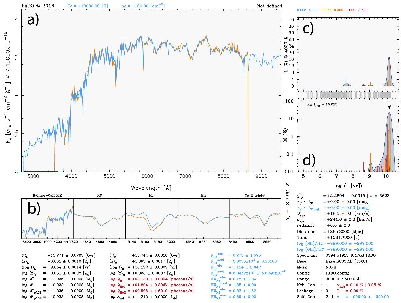Image resolution: width=401 pixels, height=303 pixels.
Task: Click the 'Not defined' label at top
Action: 269,6
